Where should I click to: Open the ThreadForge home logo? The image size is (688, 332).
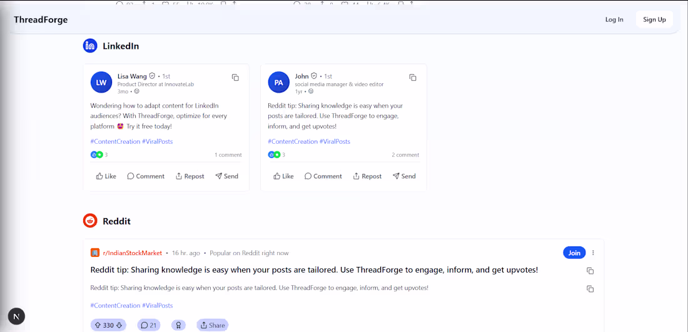point(41,20)
